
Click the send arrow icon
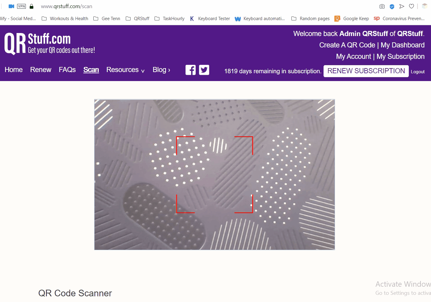pyautogui.click(x=402, y=6)
